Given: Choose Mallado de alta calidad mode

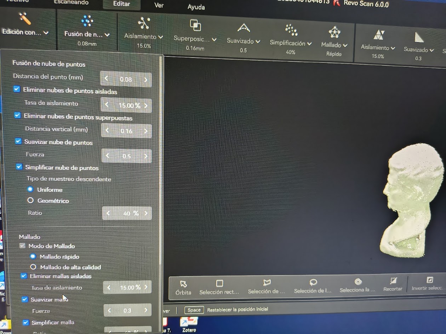Looking at the screenshot, I should point(34,267).
